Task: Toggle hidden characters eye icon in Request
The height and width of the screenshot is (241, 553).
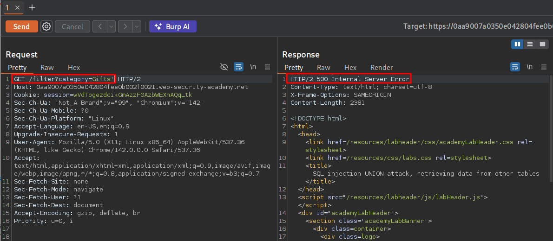Action: point(224,67)
